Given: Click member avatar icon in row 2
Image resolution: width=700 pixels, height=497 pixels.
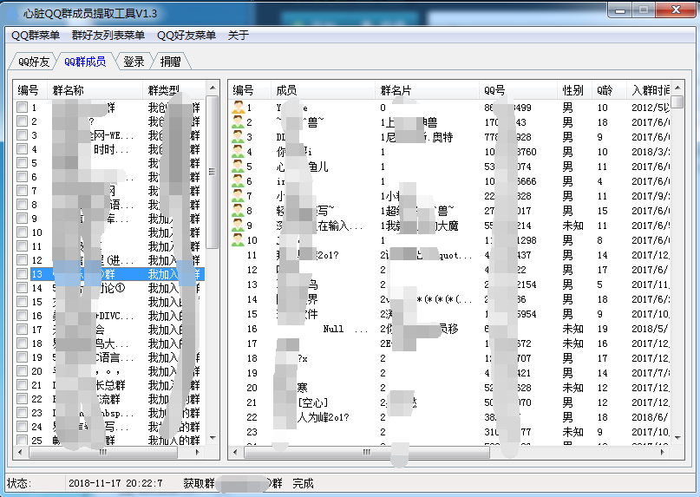Looking at the screenshot, I should [x=238, y=122].
